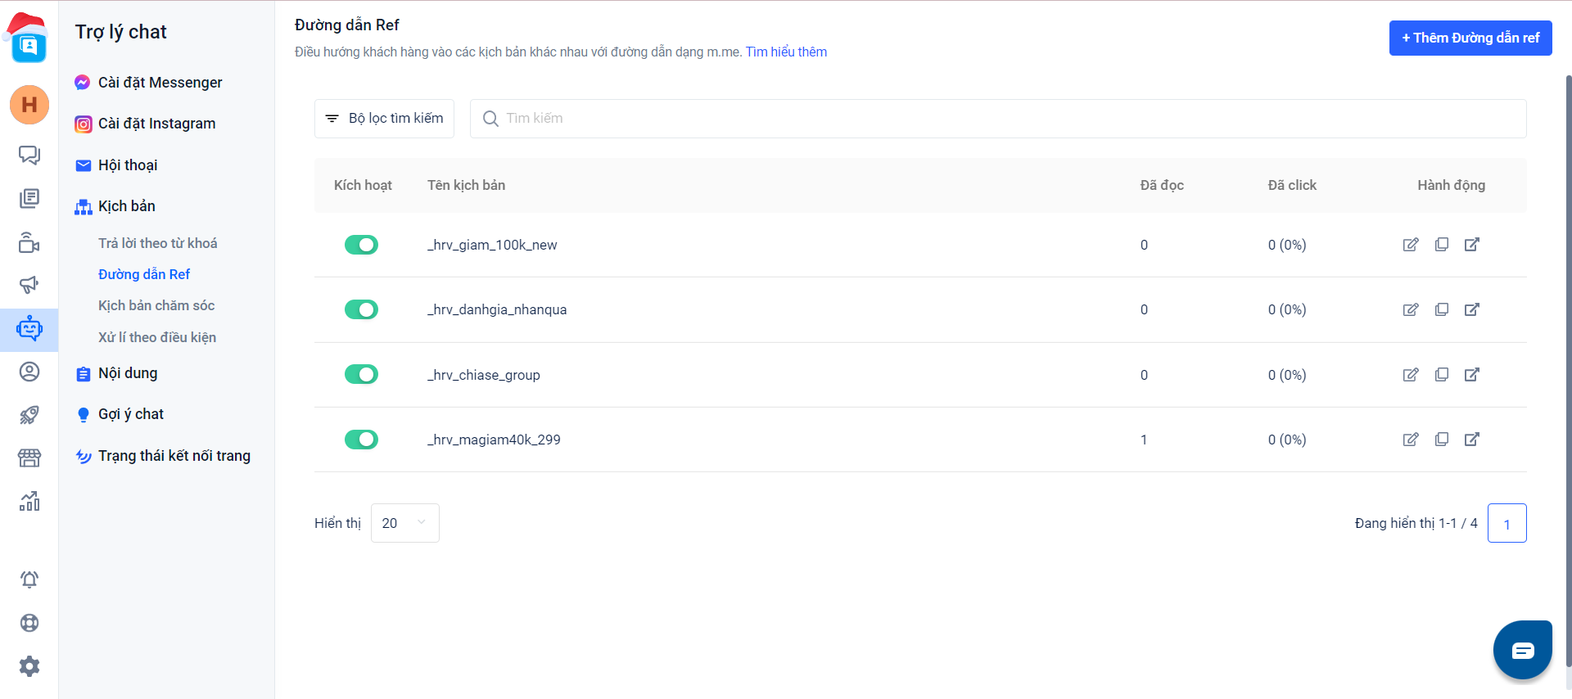
Task: Turn off the _hrv_magiam40k_299 switch
Action: click(361, 440)
